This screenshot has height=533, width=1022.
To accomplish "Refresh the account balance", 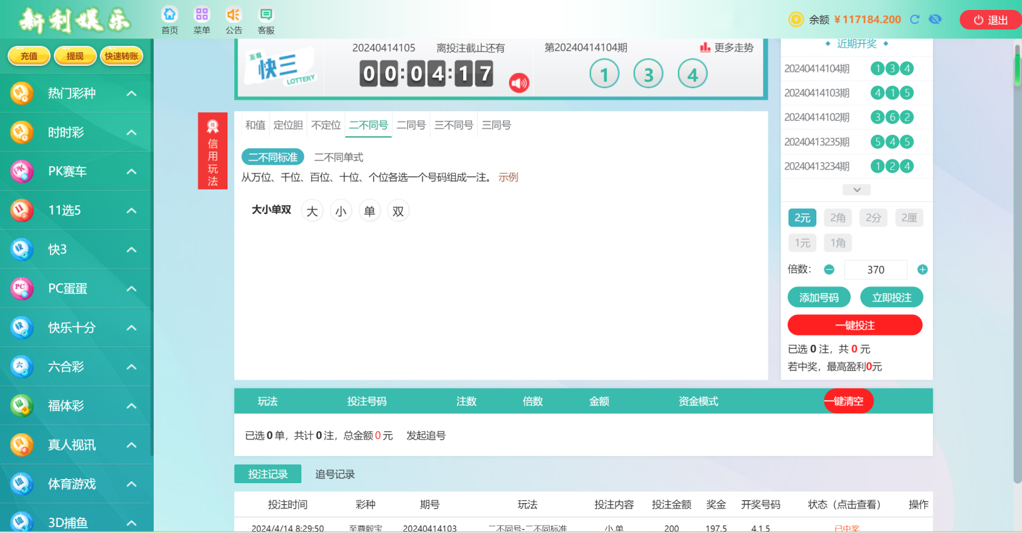I will click(915, 19).
